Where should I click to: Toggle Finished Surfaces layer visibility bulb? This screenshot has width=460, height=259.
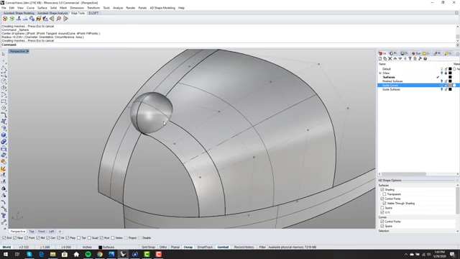pyautogui.click(x=441, y=81)
